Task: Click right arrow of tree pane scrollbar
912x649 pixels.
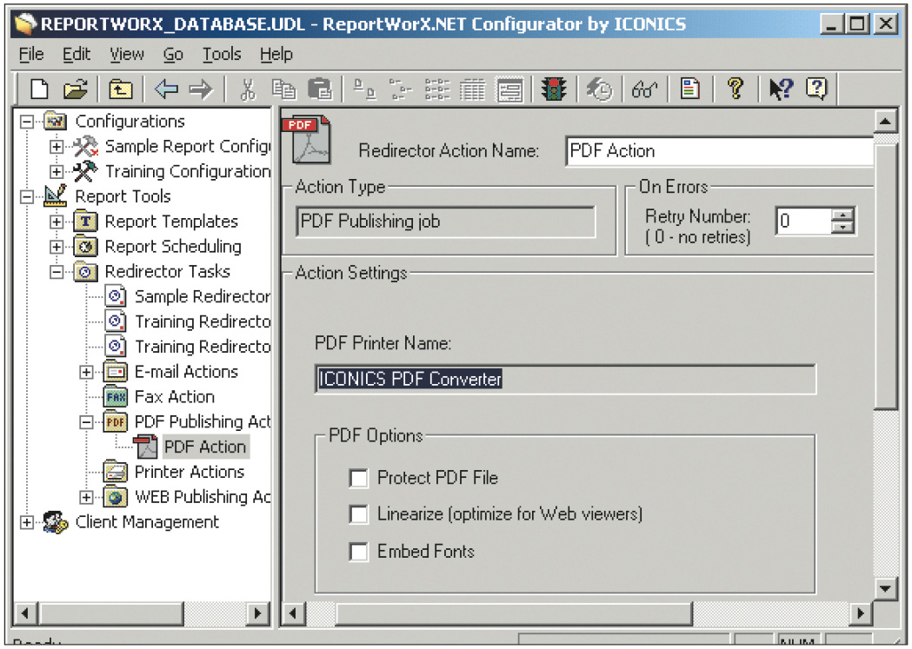Action: (x=257, y=613)
